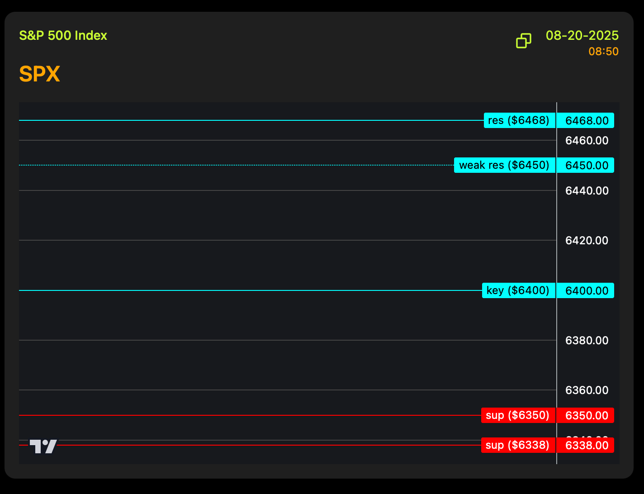Click the 6468.00 price axis tag

586,120
